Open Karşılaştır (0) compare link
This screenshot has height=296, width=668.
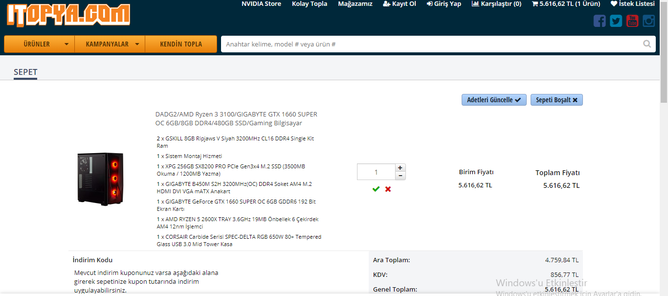click(x=496, y=4)
